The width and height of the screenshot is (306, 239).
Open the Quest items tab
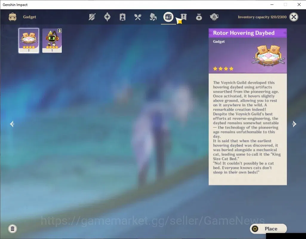coord(183,17)
